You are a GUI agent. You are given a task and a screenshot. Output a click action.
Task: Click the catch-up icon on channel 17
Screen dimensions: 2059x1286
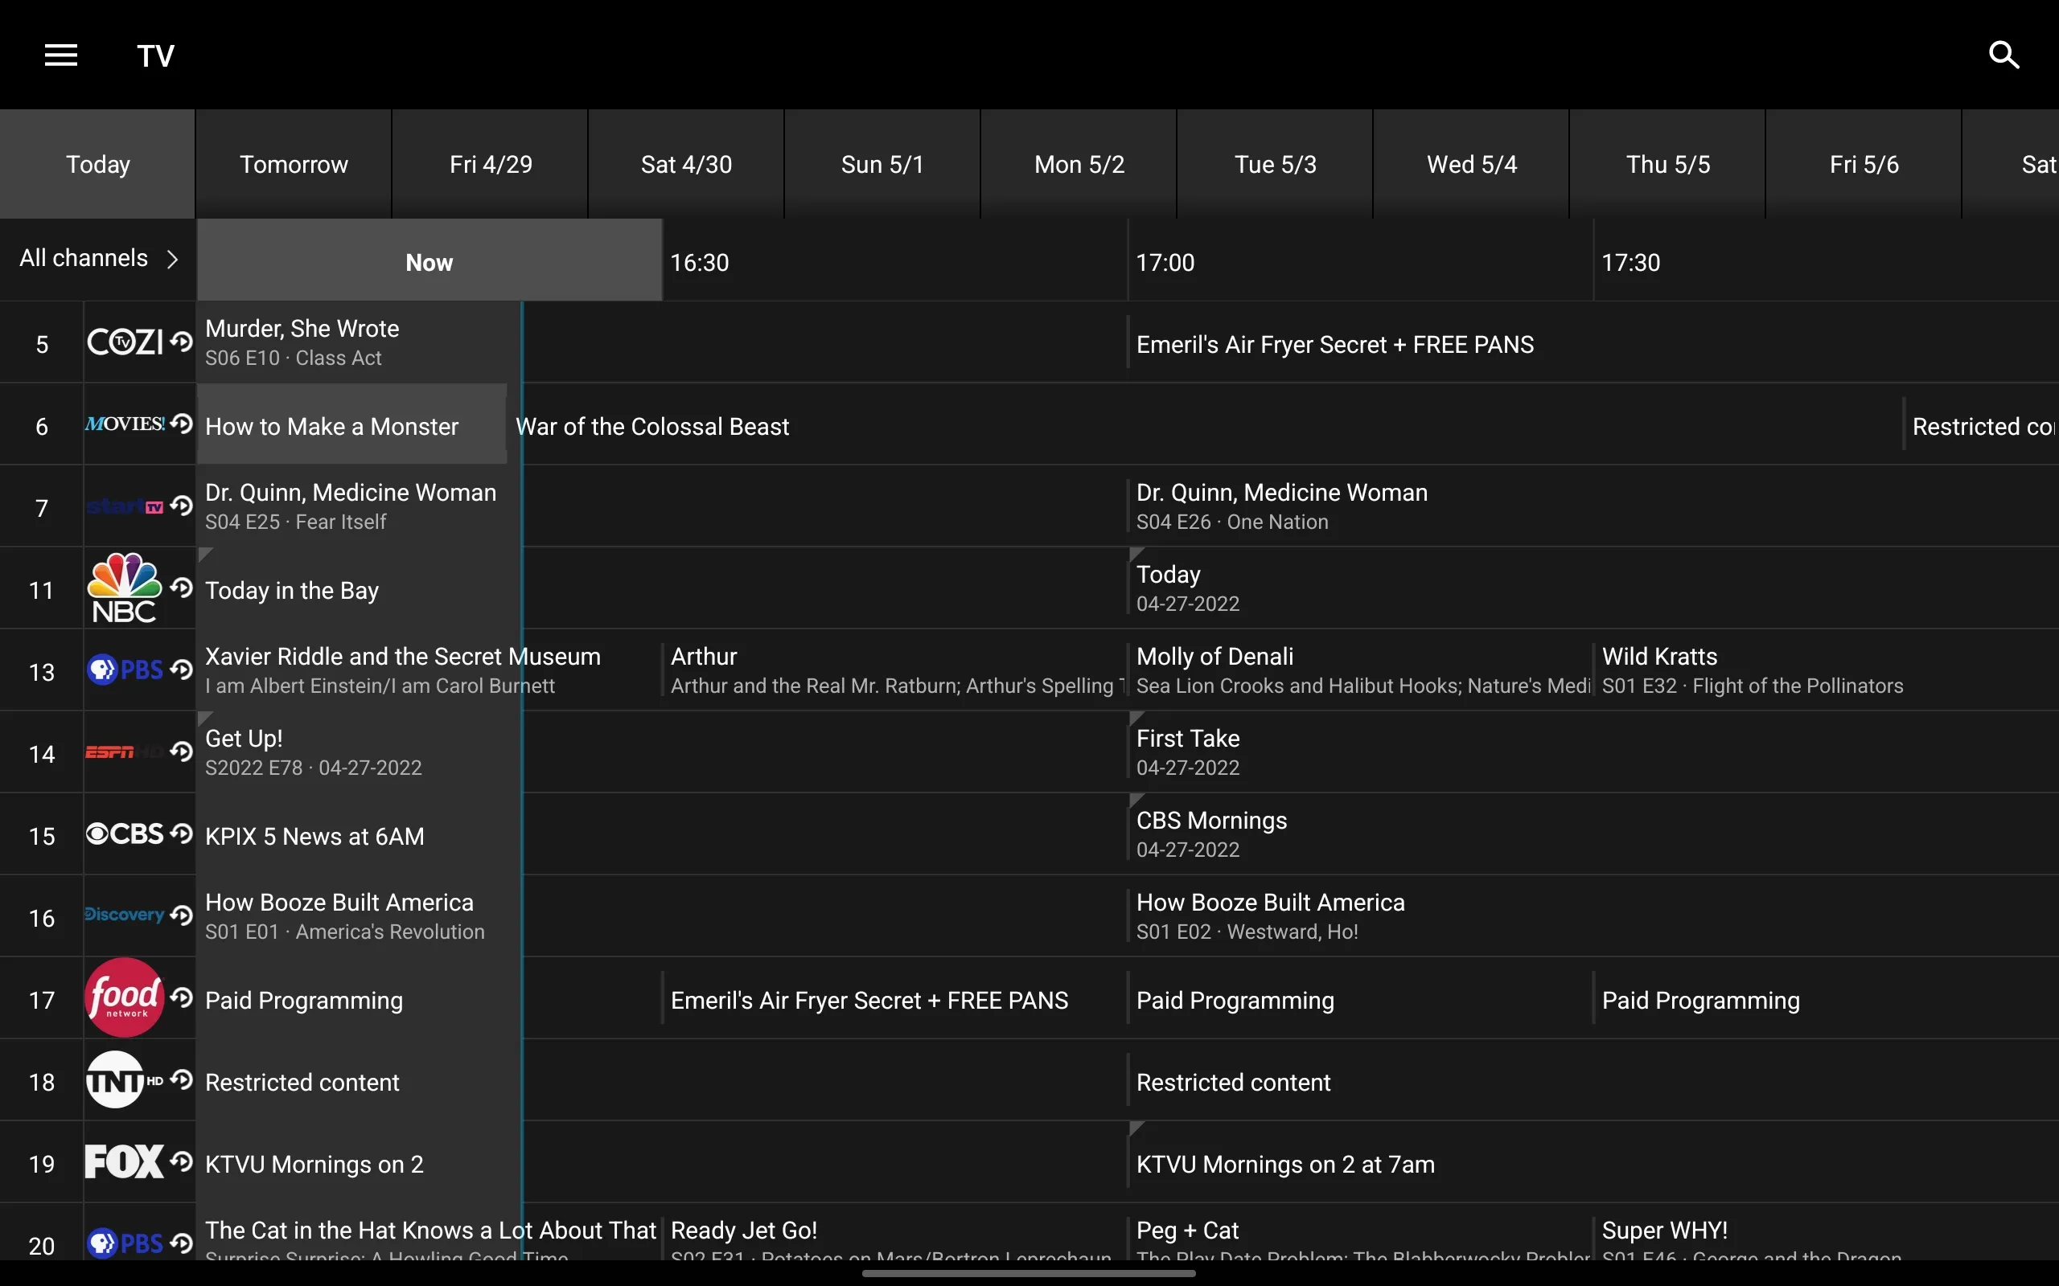click(x=181, y=997)
